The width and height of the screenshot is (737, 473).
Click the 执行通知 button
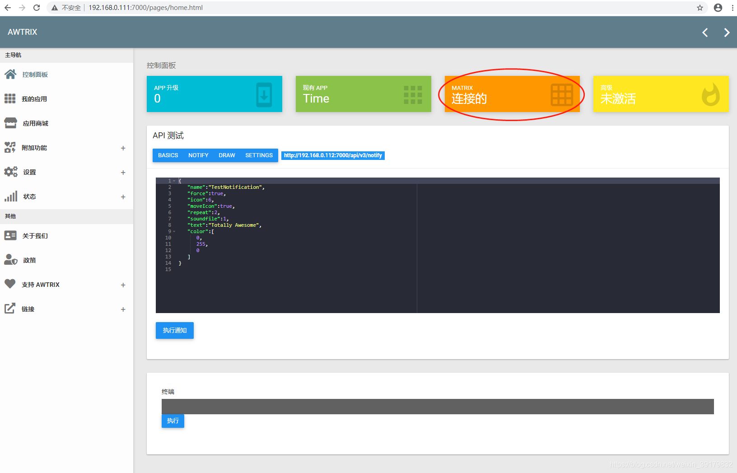tap(175, 330)
